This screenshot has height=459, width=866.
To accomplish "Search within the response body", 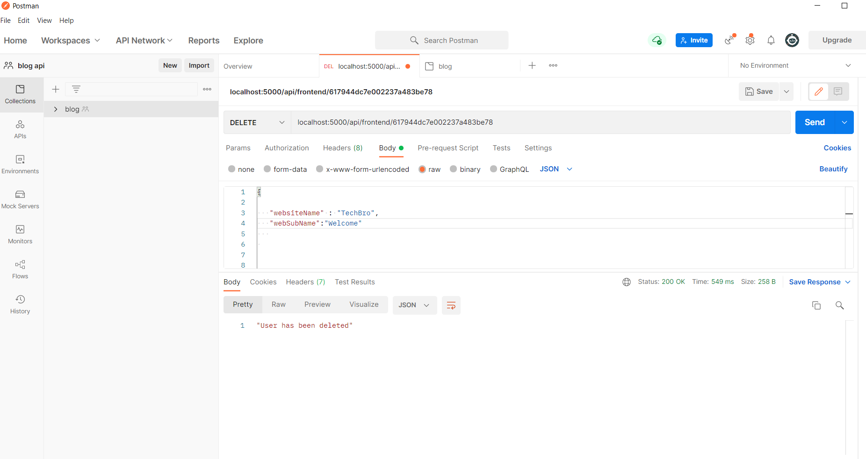I will click(x=840, y=305).
